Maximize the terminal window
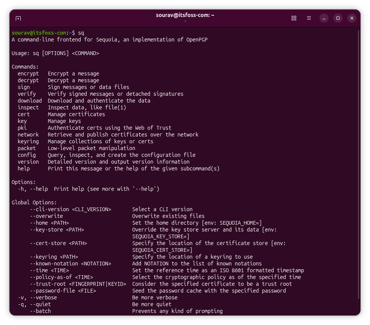The image size is (370, 325). 338,18
